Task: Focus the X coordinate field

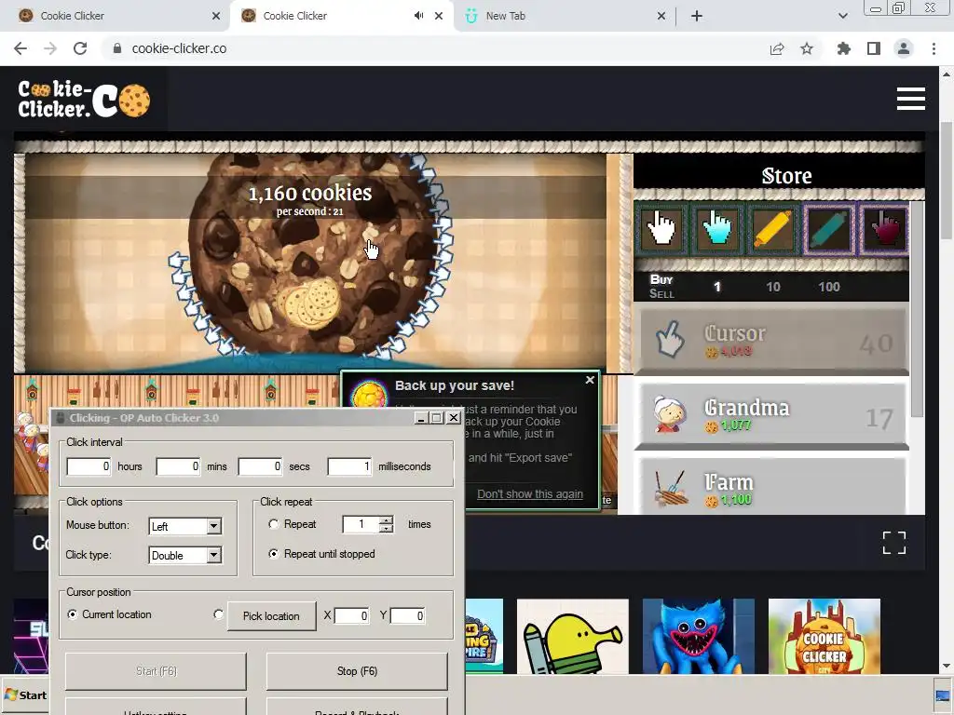Action: (351, 616)
